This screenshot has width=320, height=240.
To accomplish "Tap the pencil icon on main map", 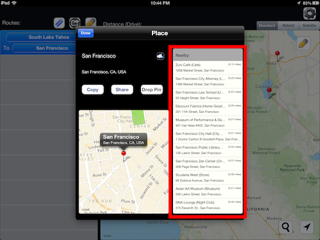I will 303,43.
